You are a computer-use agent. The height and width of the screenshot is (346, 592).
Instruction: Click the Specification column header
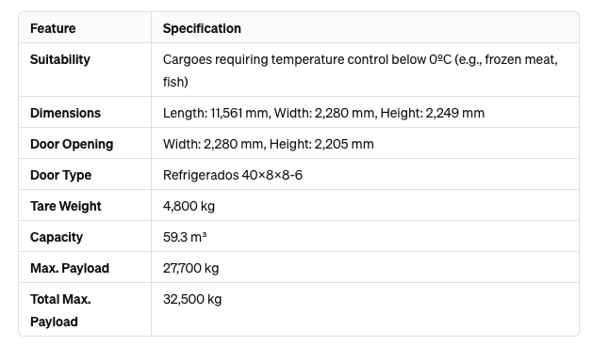tap(202, 28)
